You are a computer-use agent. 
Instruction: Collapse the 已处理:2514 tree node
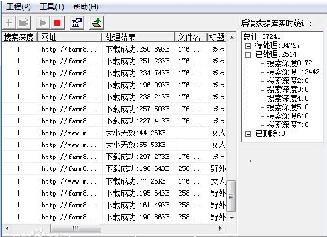(248, 55)
